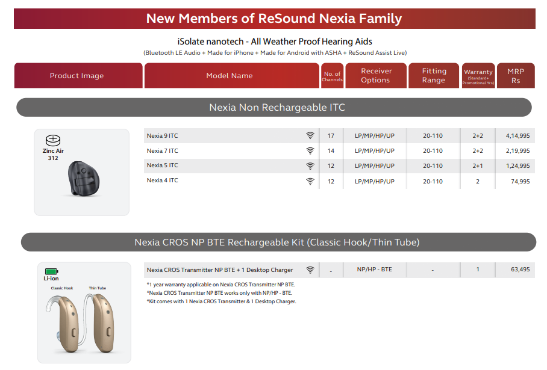
Task: Click the green Li-ion battery icon
Action: click(51, 271)
